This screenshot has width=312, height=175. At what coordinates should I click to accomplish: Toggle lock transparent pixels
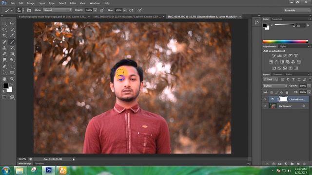(272, 92)
